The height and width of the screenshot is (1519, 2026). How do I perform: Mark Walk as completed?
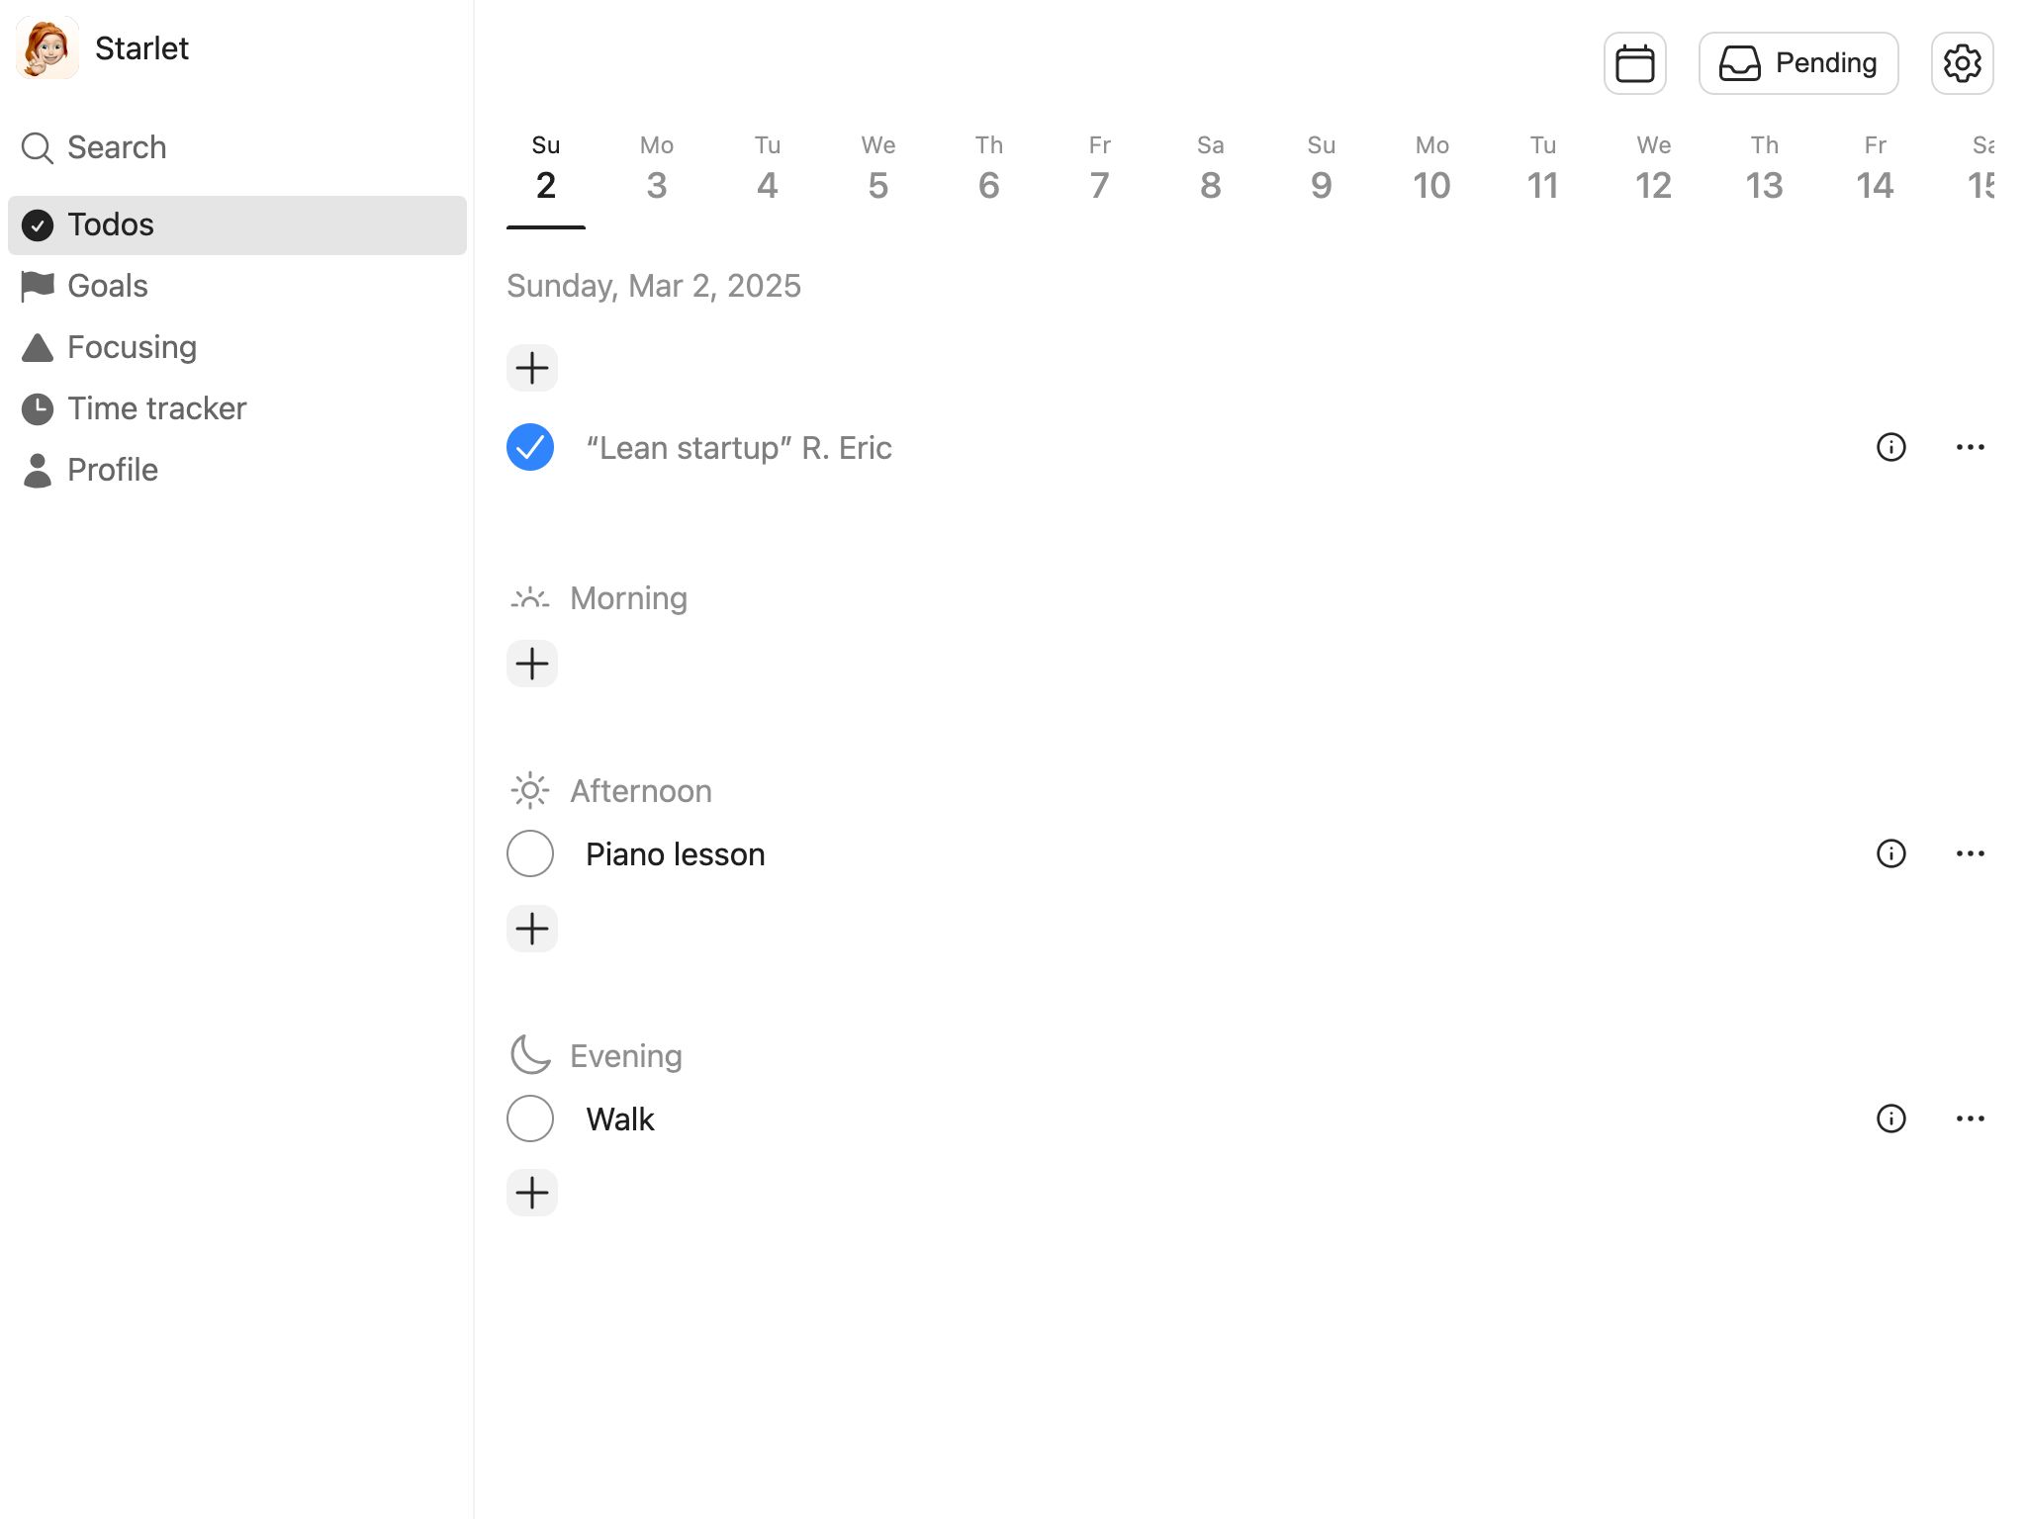point(530,1118)
